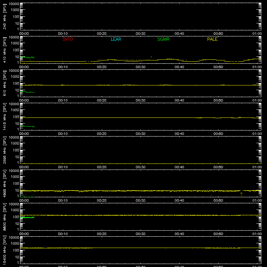Click the "4995 MHz [SFU]" axis title
Screen dimensions: 267x267
point(5,183)
